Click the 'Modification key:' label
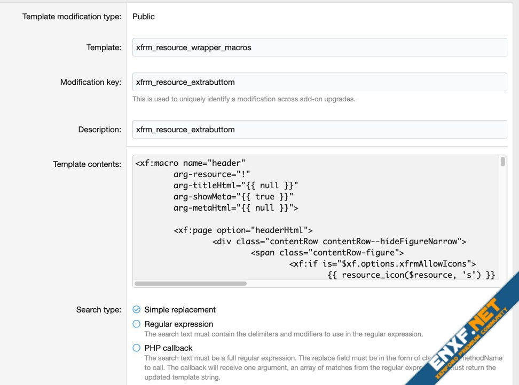The image size is (519, 385). pos(91,82)
